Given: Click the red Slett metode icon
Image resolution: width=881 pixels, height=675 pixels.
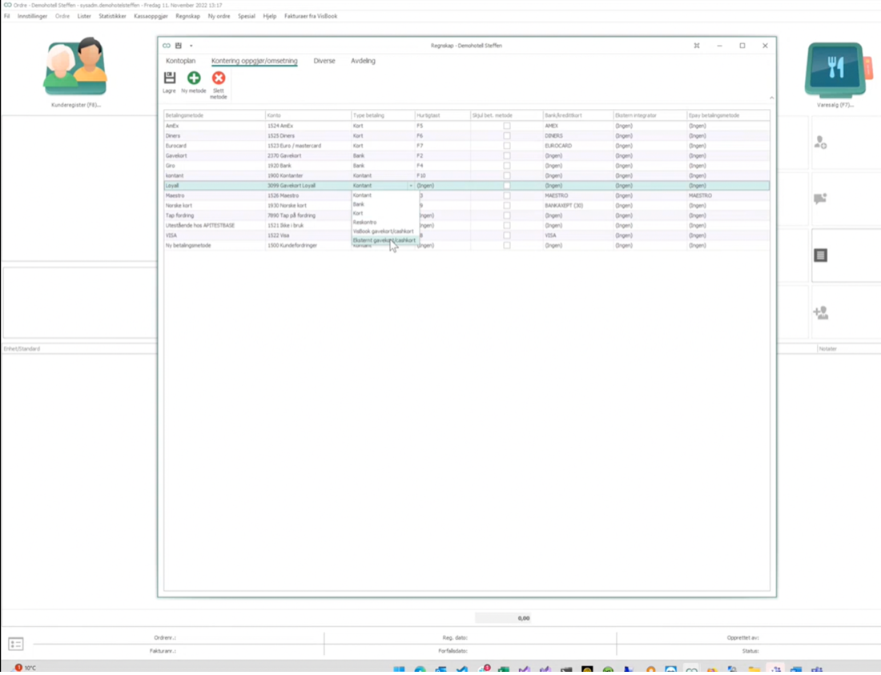Looking at the screenshot, I should (219, 78).
